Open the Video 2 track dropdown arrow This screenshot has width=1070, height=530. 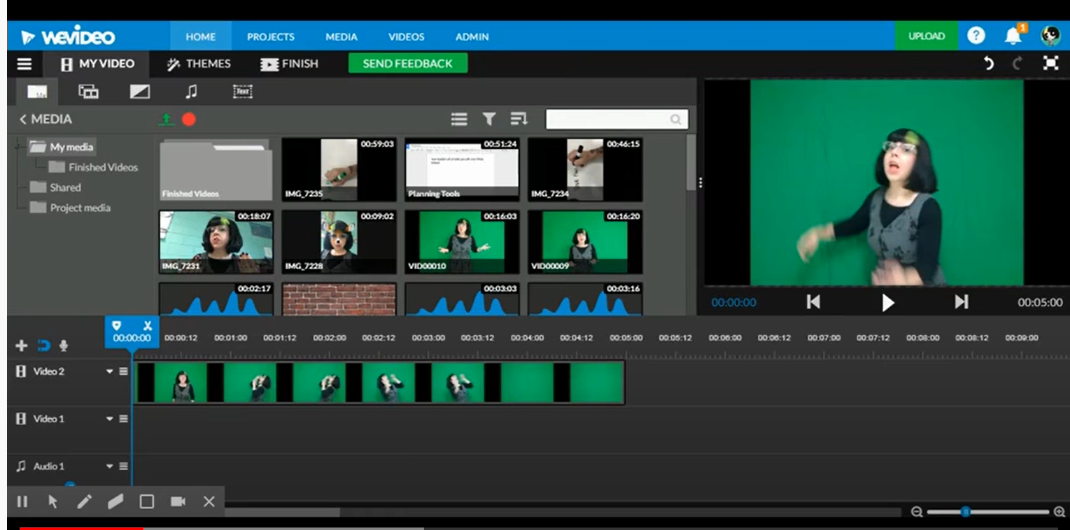[x=110, y=372]
